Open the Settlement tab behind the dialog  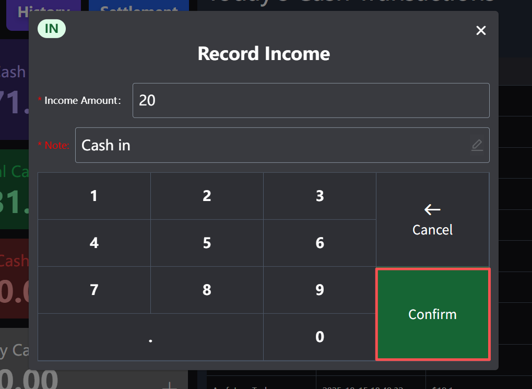coord(138,6)
